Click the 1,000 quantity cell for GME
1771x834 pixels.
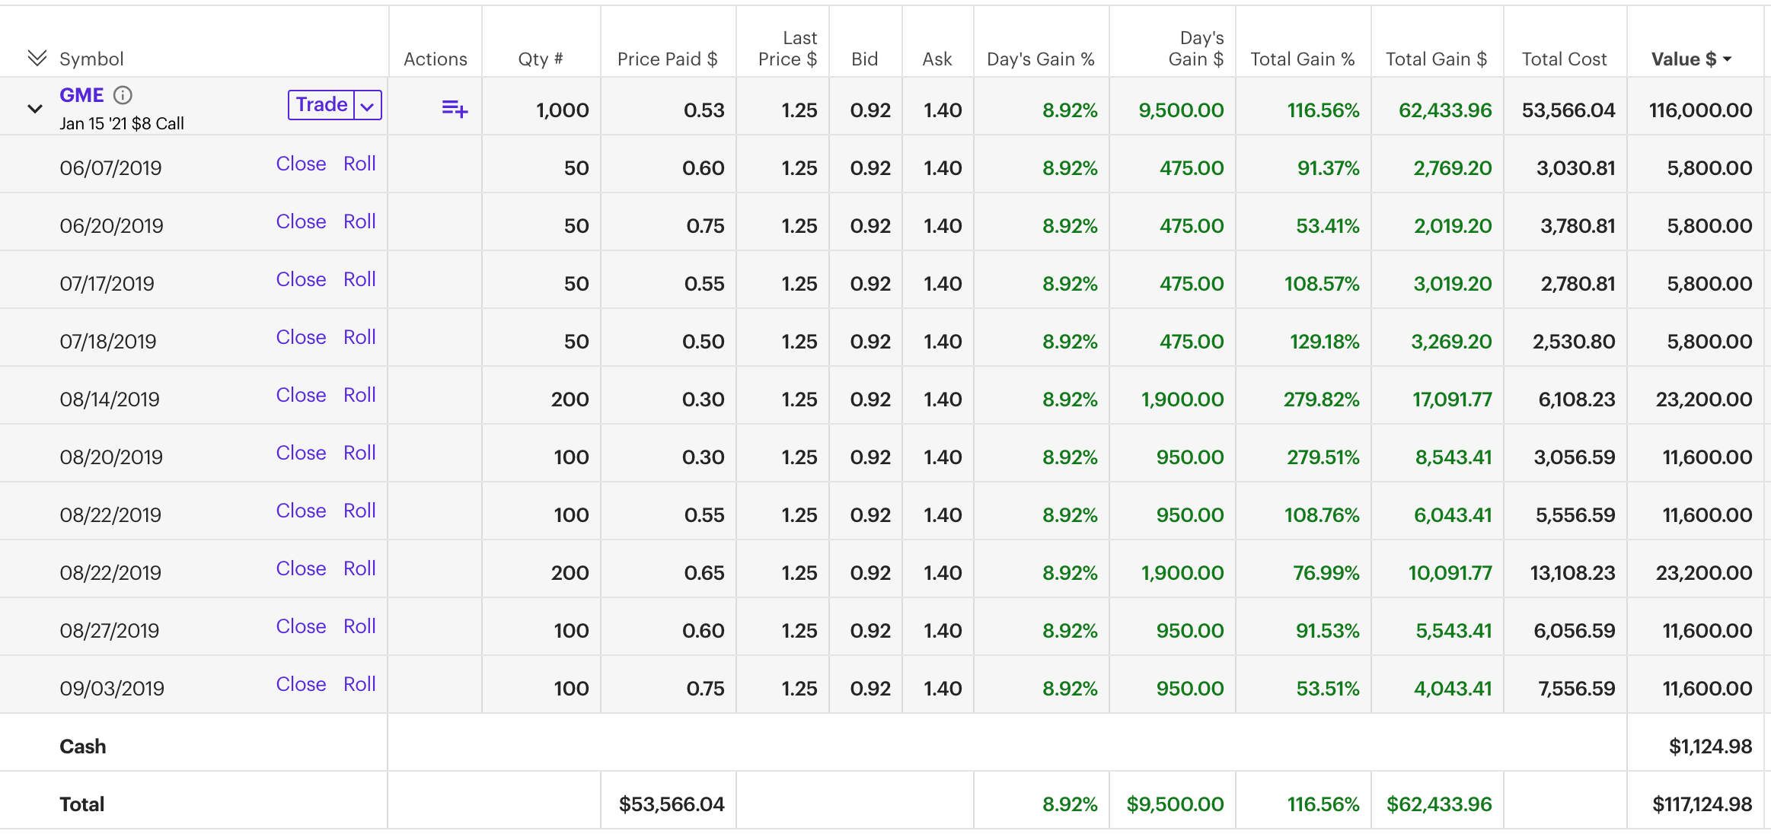click(562, 110)
